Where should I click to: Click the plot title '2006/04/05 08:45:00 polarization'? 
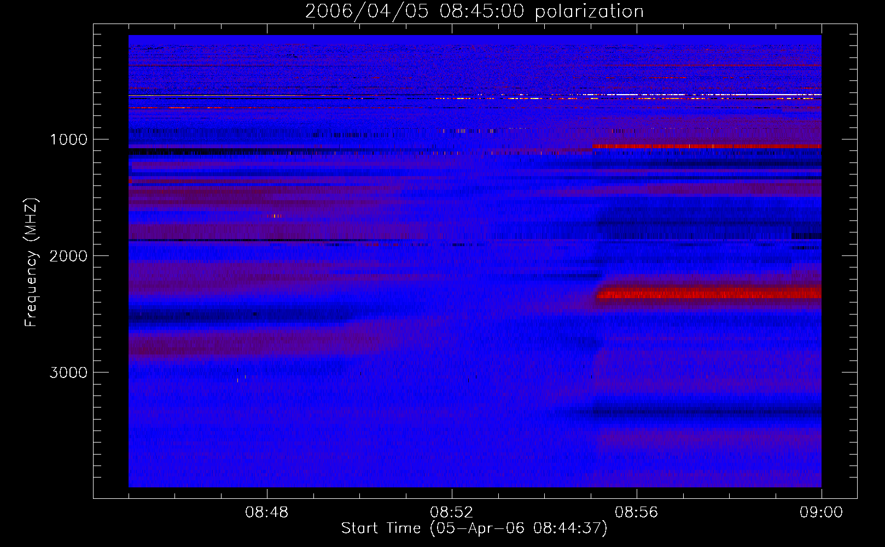474,11
